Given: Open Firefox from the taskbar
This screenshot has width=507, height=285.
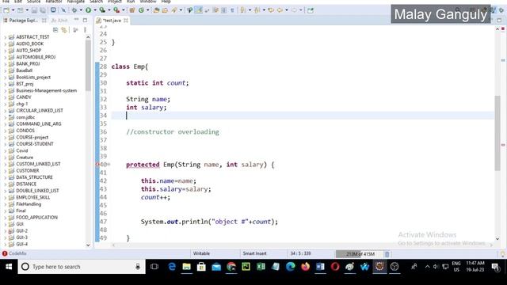Looking at the screenshot, I should (x=305, y=267).
